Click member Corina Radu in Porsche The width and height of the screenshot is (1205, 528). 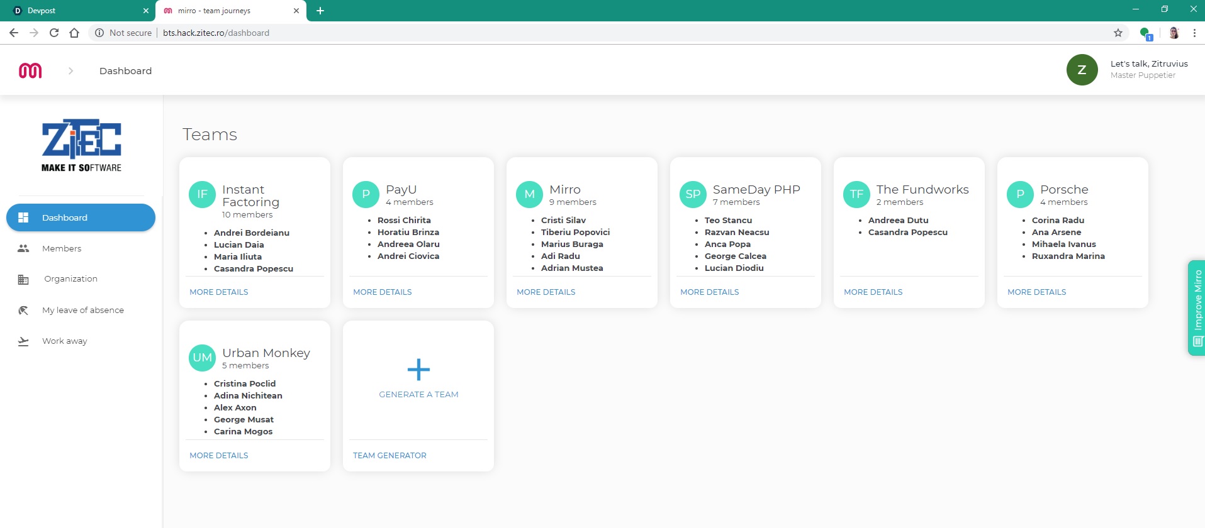pyautogui.click(x=1058, y=220)
